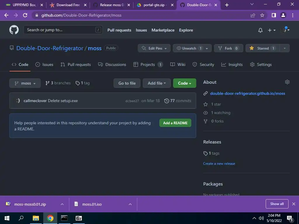Viewport: 299px width, 224px height.
Task: Close the downloads bar
Action: point(294,204)
